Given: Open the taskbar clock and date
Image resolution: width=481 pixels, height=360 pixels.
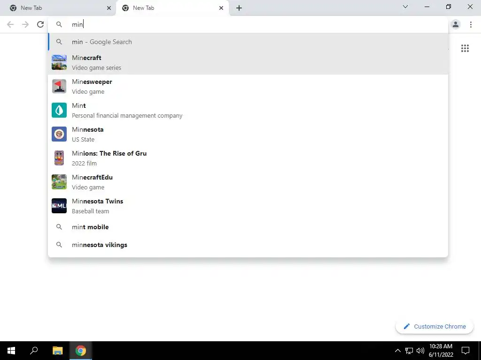Looking at the screenshot, I should [441, 351].
